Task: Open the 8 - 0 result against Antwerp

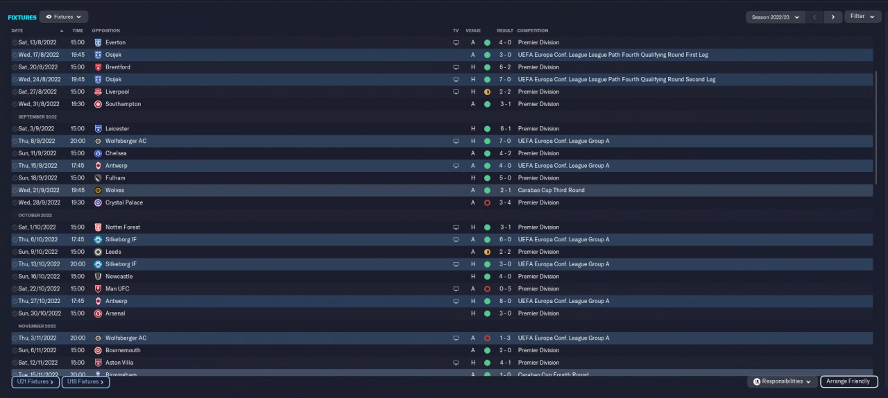Action: [x=505, y=301]
